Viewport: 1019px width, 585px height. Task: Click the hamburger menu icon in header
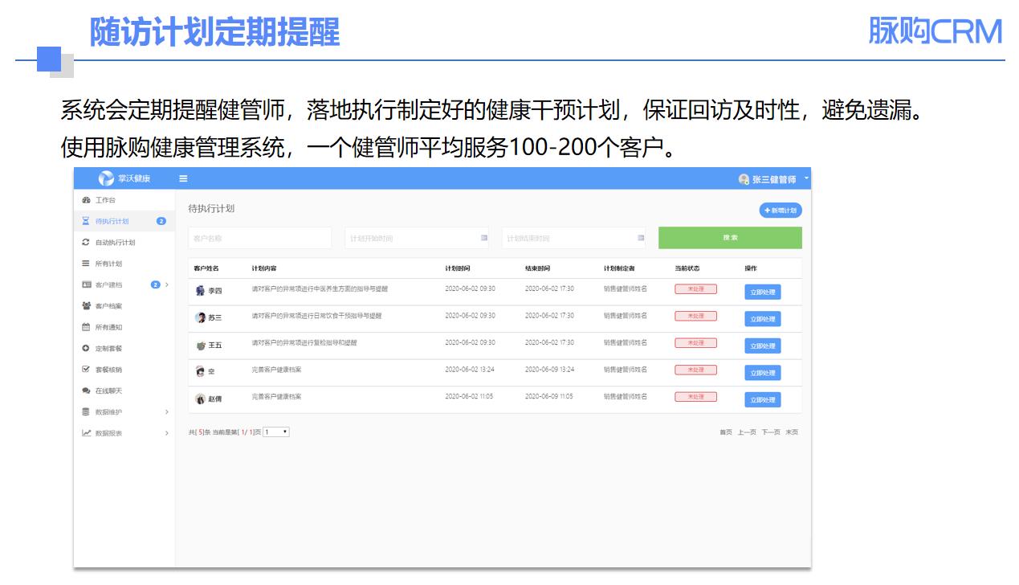click(x=183, y=178)
